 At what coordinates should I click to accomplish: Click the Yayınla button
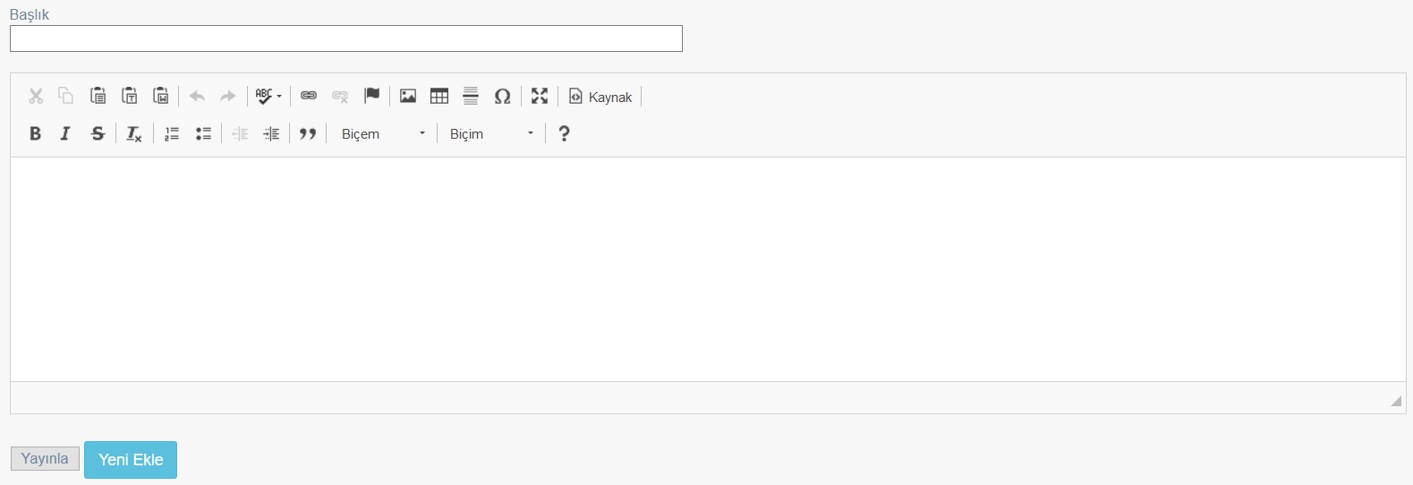tap(45, 458)
